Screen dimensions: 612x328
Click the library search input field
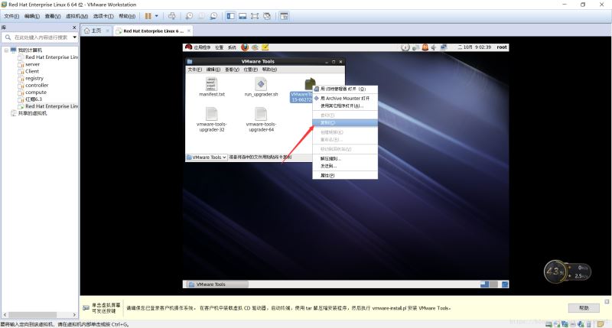(x=38, y=37)
